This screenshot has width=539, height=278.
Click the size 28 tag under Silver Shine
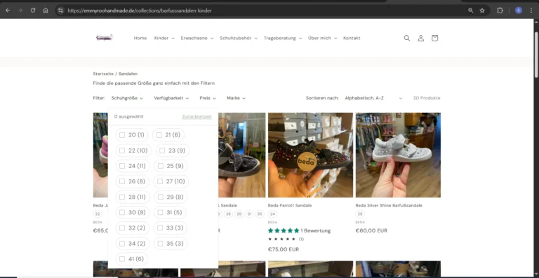360,214
